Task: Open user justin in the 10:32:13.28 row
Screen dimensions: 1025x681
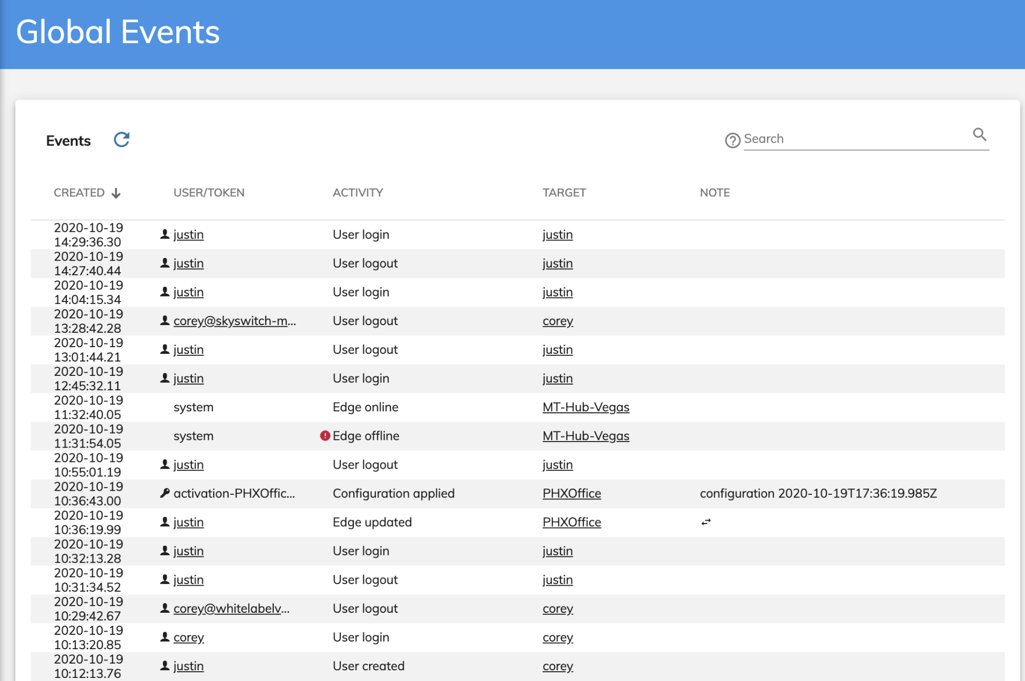Action: [x=188, y=551]
